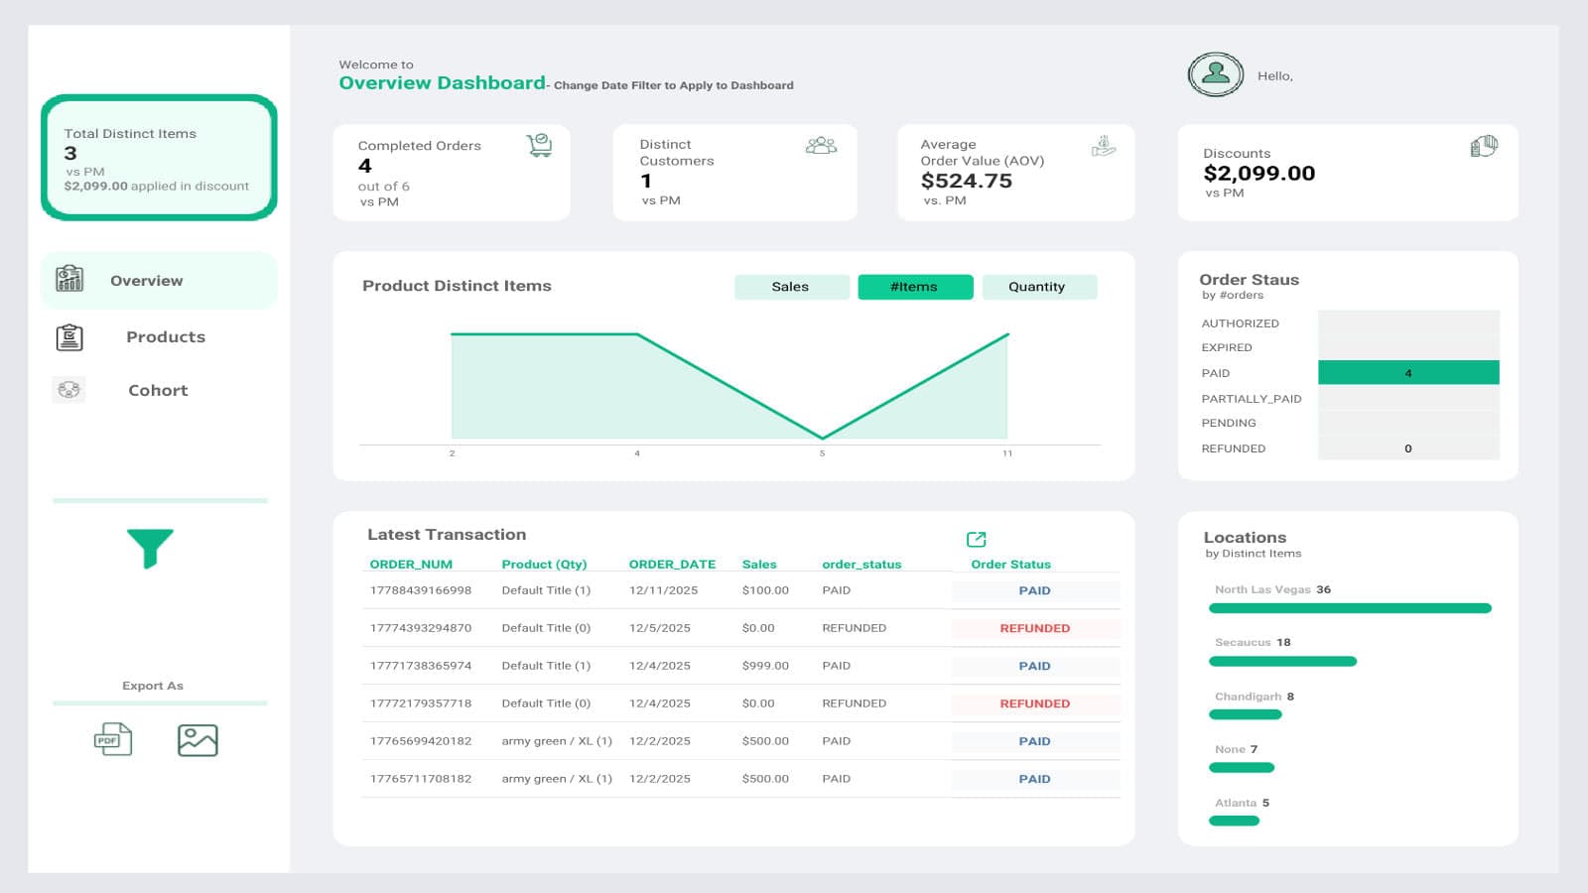1588x893 pixels.
Task: Click the Secaucus location bar
Action: coord(1282,661)
